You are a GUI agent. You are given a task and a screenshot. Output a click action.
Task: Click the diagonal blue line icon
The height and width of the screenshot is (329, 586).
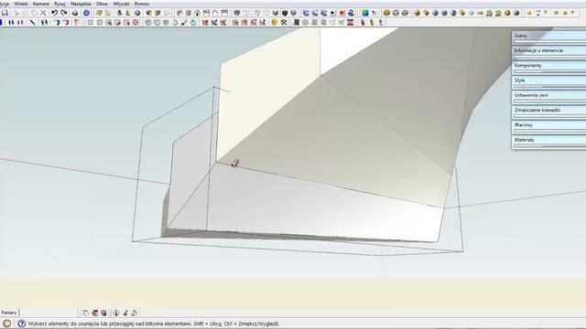tap(33, 22)
